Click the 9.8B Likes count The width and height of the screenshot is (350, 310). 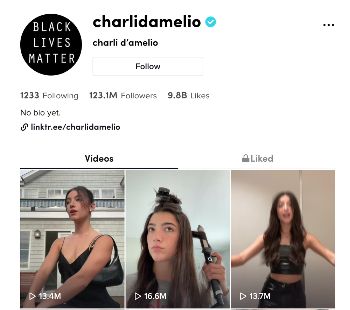(x=189, y=96)
